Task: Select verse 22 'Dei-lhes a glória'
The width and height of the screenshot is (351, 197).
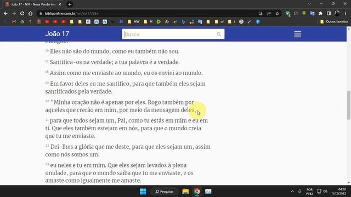Action: (128, 150)
